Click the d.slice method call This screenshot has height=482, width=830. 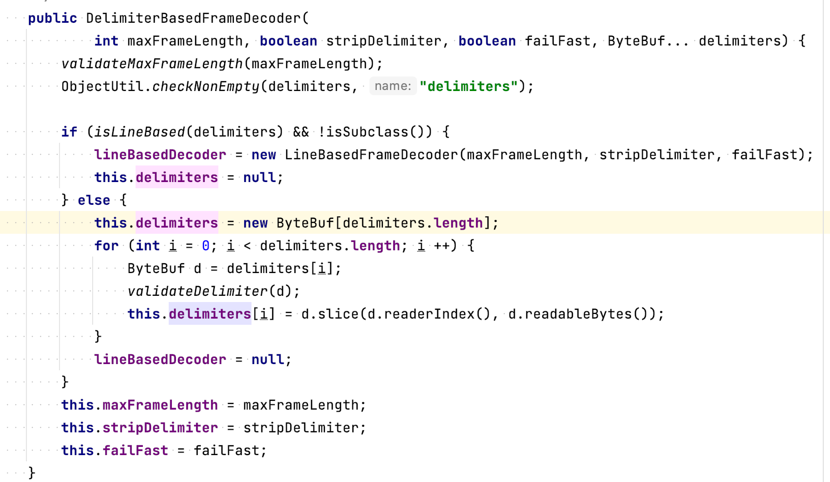pos(330,314)
